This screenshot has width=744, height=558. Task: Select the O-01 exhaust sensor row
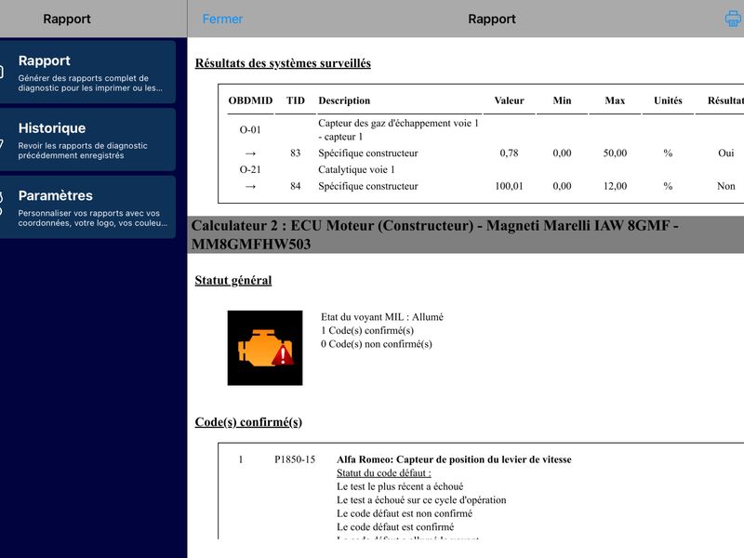[x=481, y=130]
